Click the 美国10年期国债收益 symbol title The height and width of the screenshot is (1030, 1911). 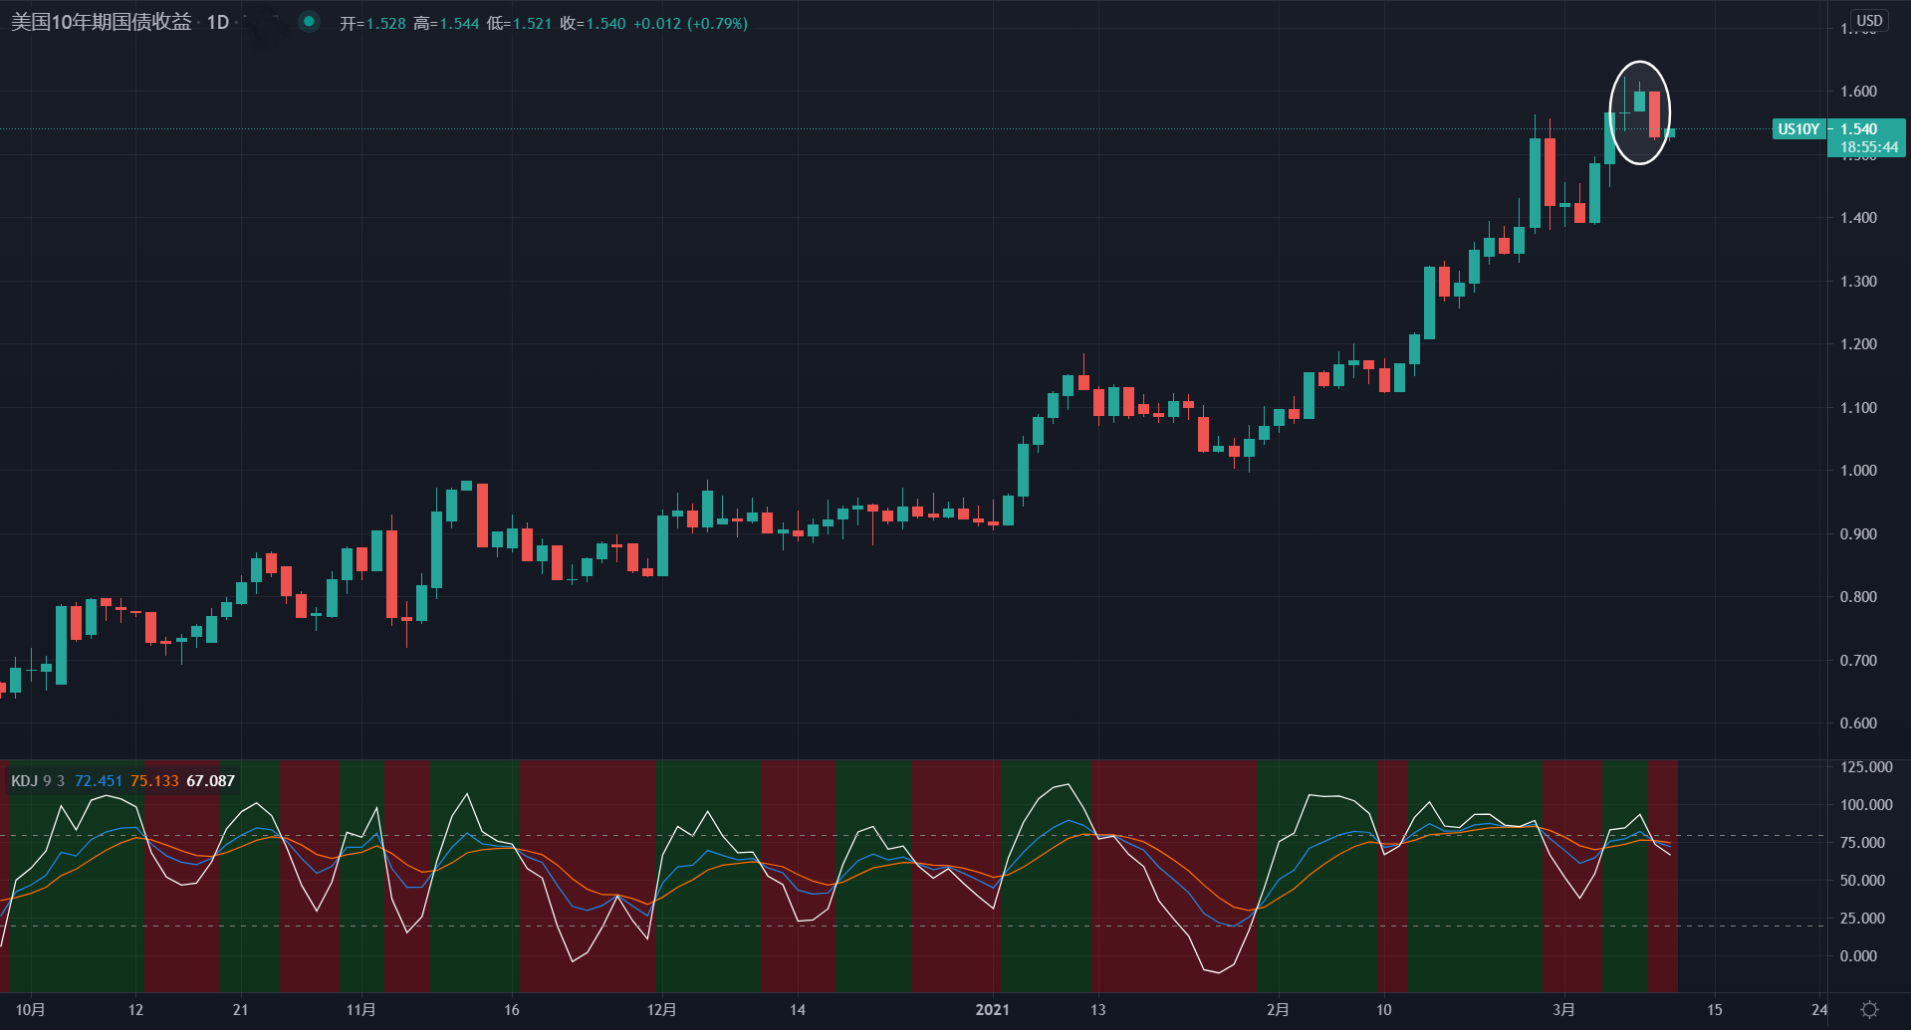(x=102, y=22)
